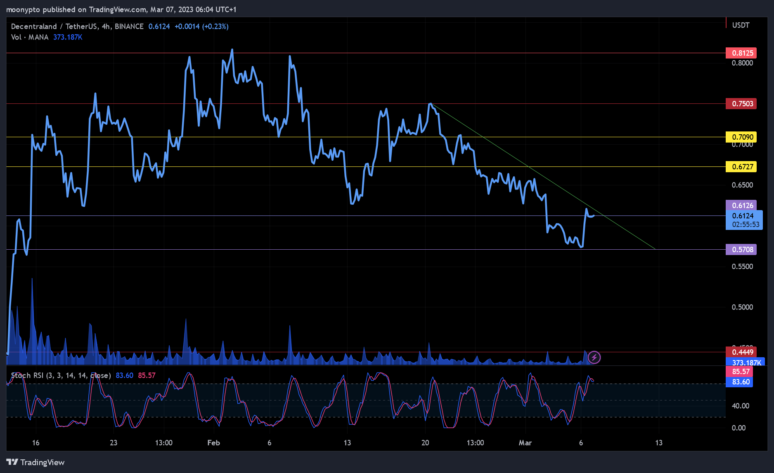Image resolution: width=774 pixels, height=473 pixels.
Task: Select the 0.6727 yellow price label
Action: tap(741, 166)
